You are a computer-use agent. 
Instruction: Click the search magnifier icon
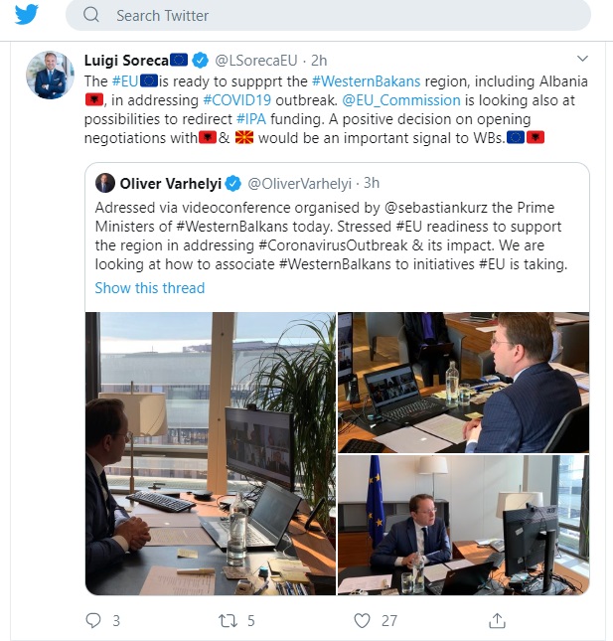click(91, 15)
